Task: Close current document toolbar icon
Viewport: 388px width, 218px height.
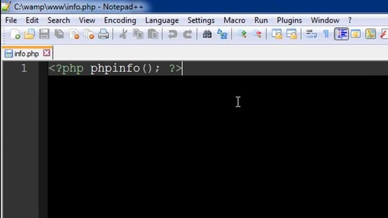Action: pyautogui.click(x=74, y=34)
